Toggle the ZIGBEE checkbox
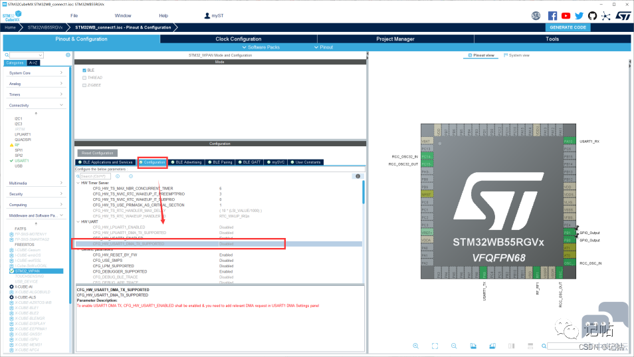Image resolution: width=634 pixels, height=357 pixels. (x=84, y=85)
